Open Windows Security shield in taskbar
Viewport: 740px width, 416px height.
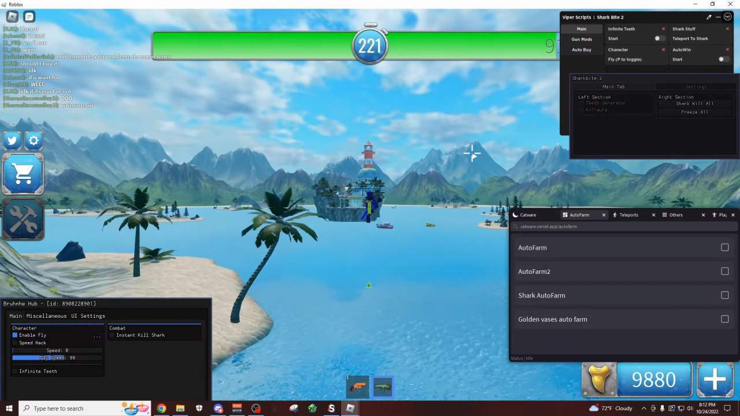click(199, 408)
